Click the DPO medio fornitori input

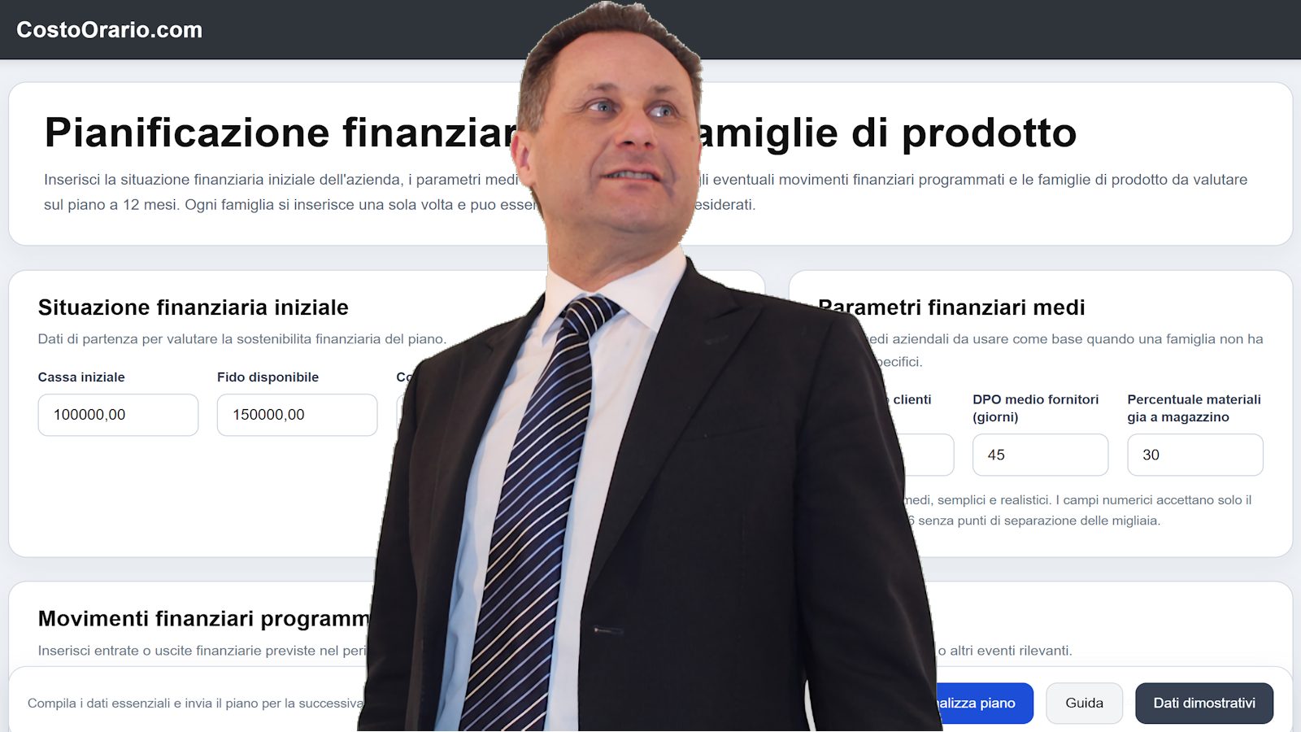1040,455
